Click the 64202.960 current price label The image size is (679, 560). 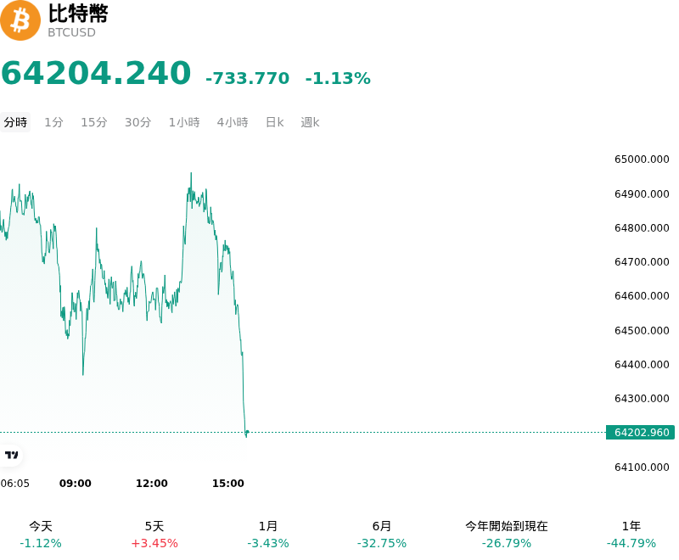[641, 433]
